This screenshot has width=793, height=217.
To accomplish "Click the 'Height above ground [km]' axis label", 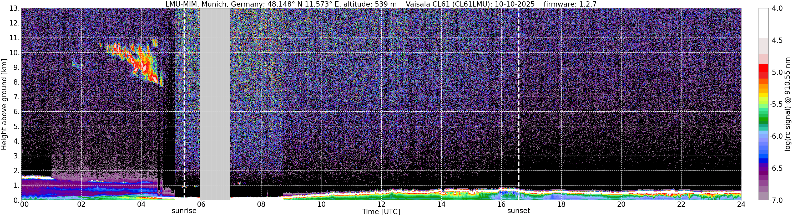I will click(x=4, y=104).
